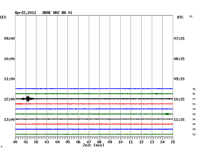Click the 13:00 local time label
197x150 pixels.
click(9, 120)
